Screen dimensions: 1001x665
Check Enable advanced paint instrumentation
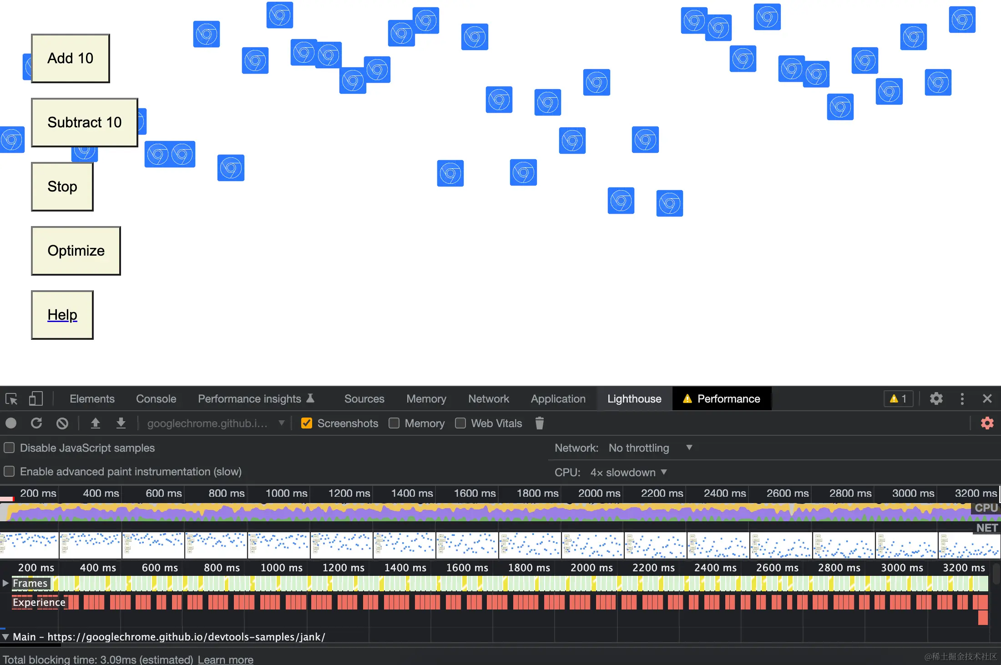click(x=9, y=471)
